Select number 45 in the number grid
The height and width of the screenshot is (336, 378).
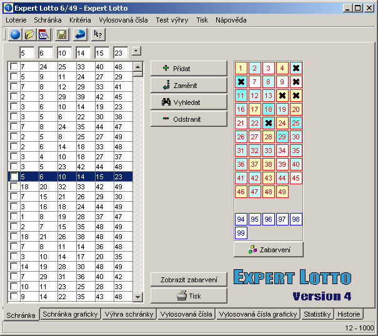(296, 178)
